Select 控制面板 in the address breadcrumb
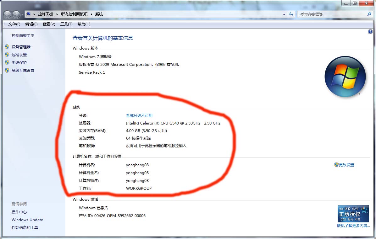The height and width of the screenshot is (239, 376). point(46,14)
